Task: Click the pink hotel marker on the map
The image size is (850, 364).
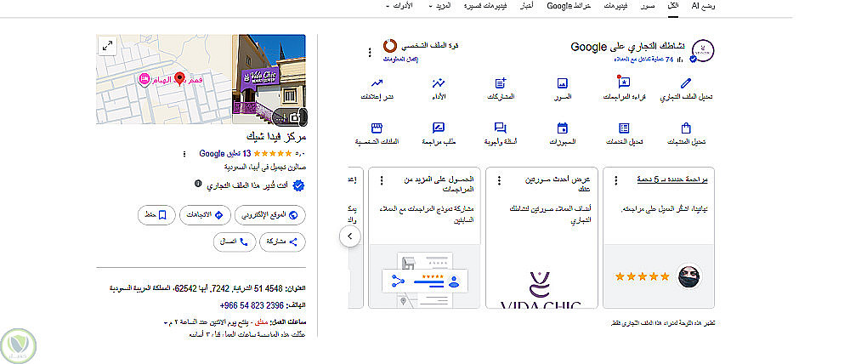Action: [144, 80]
